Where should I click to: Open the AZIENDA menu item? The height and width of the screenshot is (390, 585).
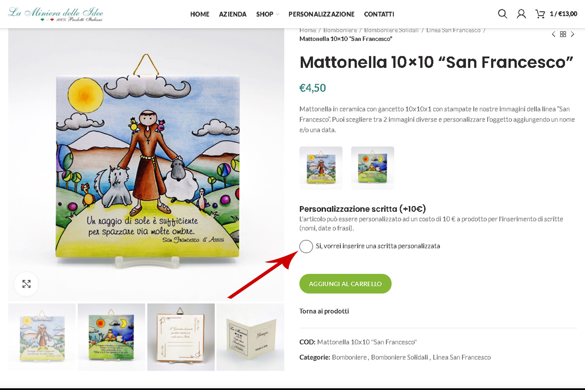[233, 14]
